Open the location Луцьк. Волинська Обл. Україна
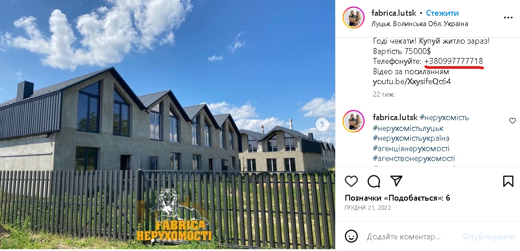The width and height of the screenshot is (520, 251). pyautogui.click(x=420, y=24)
